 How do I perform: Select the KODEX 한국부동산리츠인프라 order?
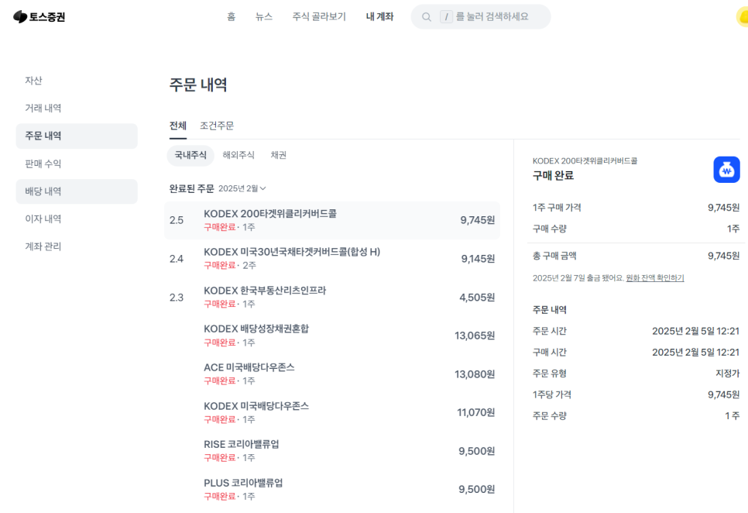tap(332, 298)
